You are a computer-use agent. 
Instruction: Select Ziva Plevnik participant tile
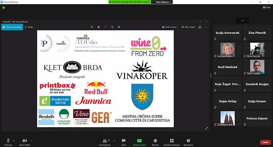pyautogui.click(x=257, y=33)
